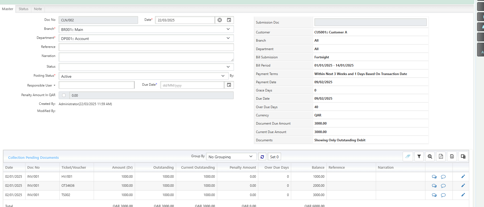Click the Bill Period value 01/01/2025 - 14/01/2025

tap(334, 65)
